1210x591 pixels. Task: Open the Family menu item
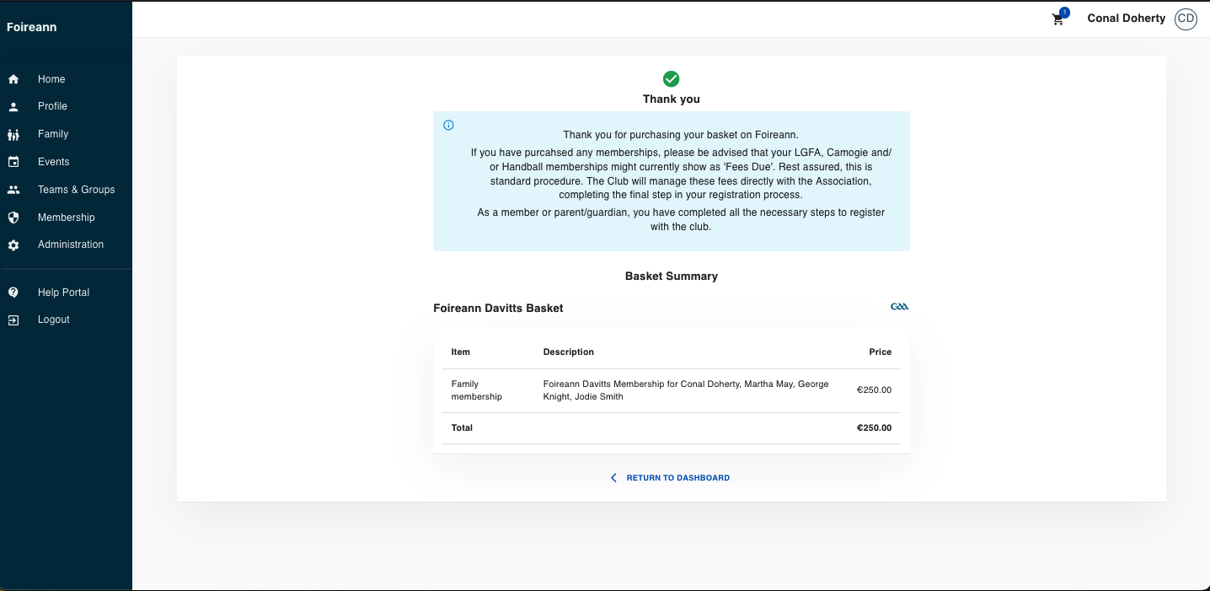pyautogui.click(x=53, y=134)
